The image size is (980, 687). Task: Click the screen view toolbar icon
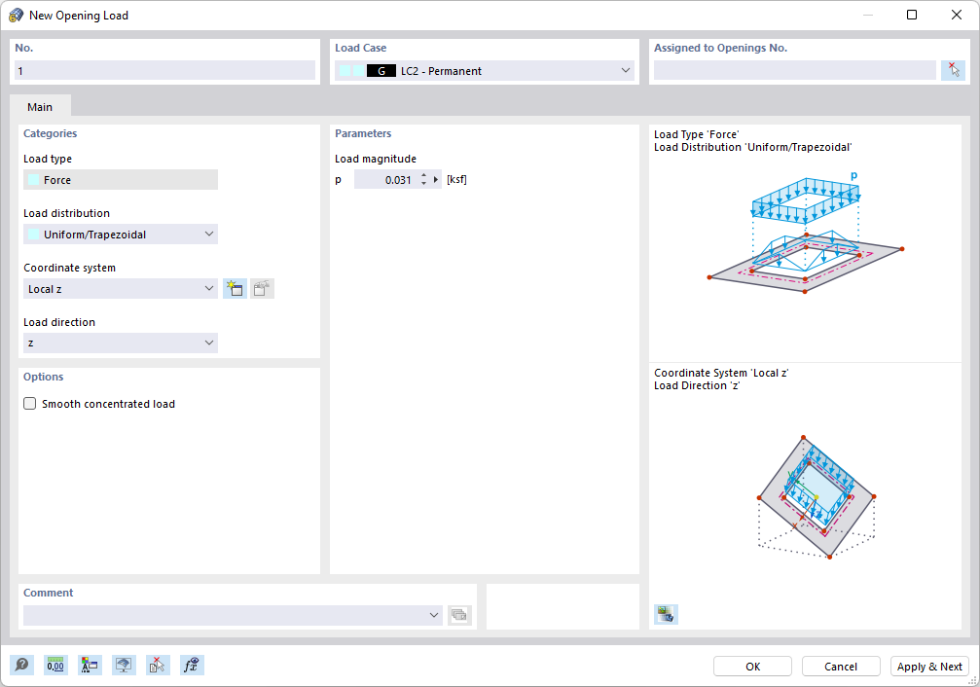click(124, 665)
